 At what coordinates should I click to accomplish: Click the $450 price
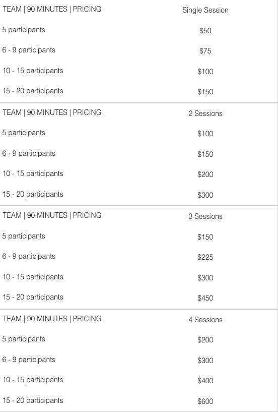[x=205, y=298]
